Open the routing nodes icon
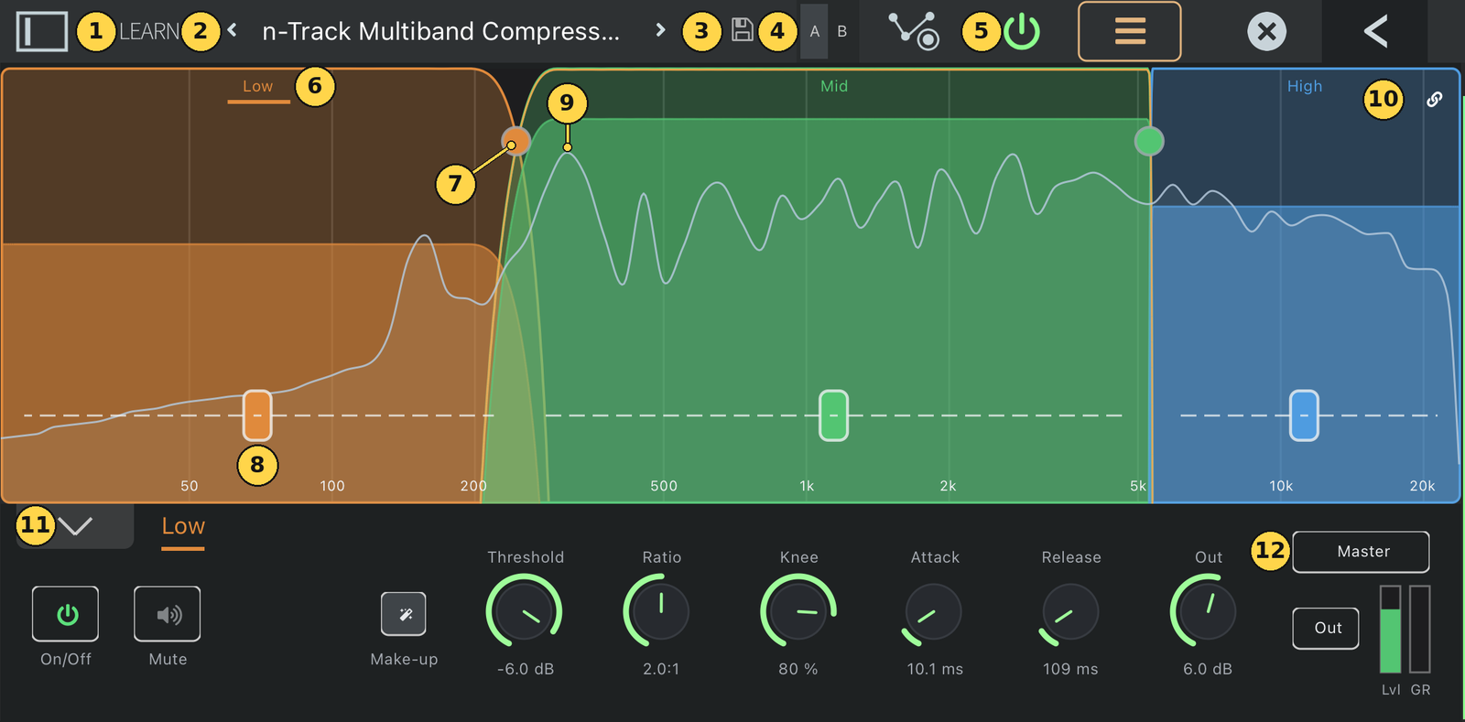This screenshot has width=1465, height=722. point(914,30)
